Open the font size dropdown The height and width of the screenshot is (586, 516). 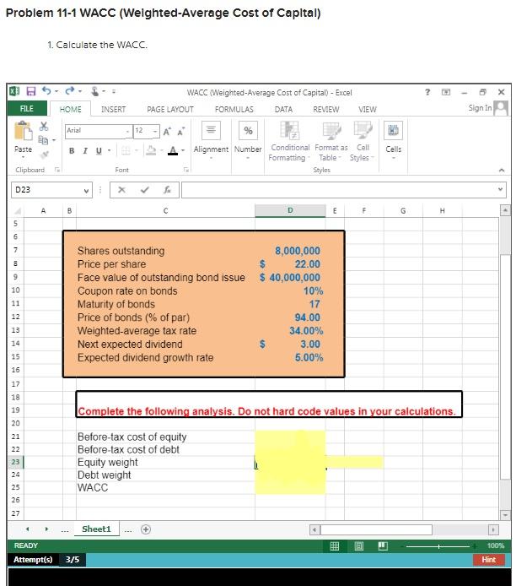coord(155,131)
